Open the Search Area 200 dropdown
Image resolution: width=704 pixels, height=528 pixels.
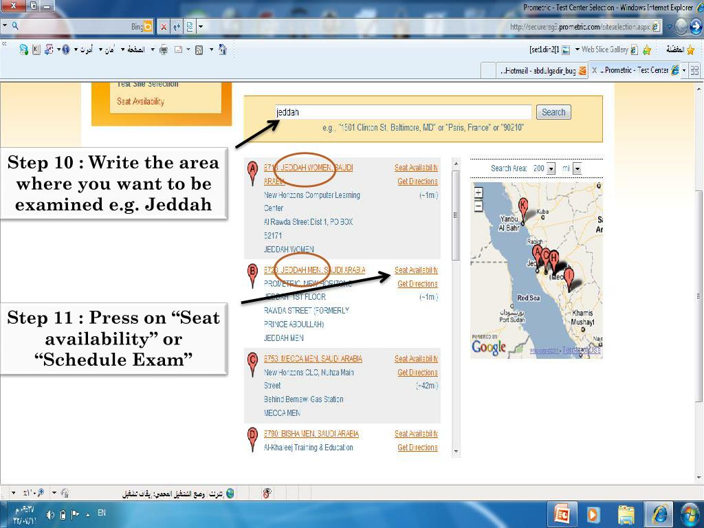click(551, 169)
